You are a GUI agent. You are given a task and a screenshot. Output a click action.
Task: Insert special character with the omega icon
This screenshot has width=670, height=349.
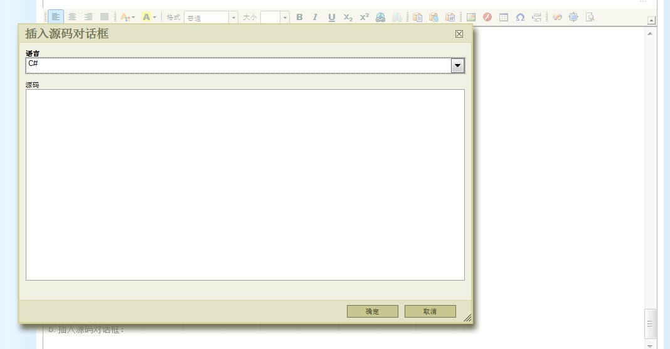pos(520,17)
